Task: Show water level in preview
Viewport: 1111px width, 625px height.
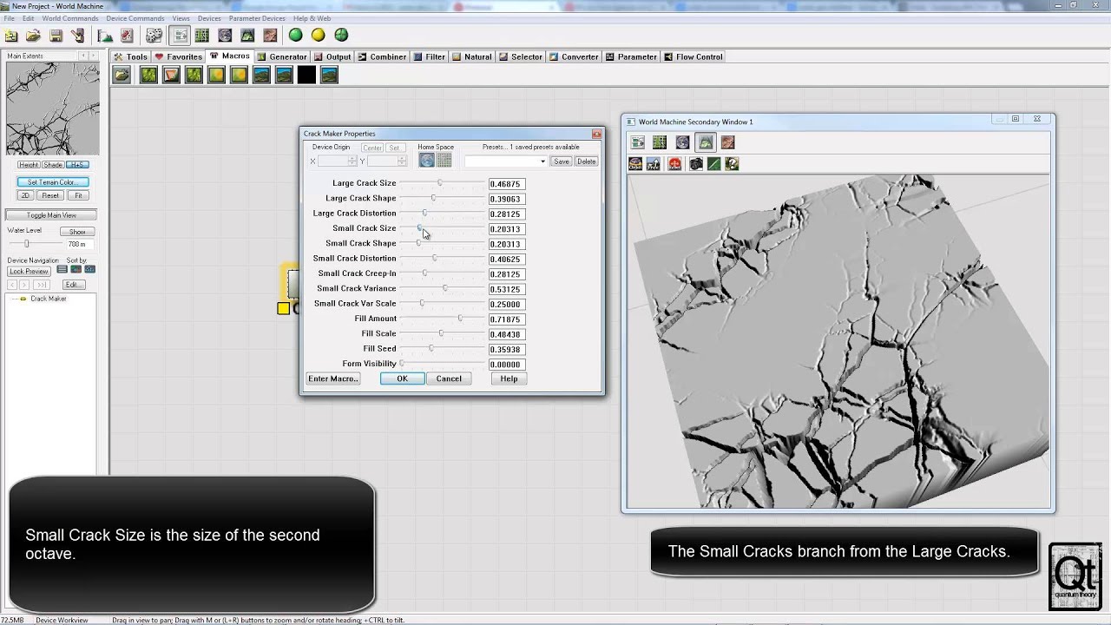Action: (x=77, y=232)
